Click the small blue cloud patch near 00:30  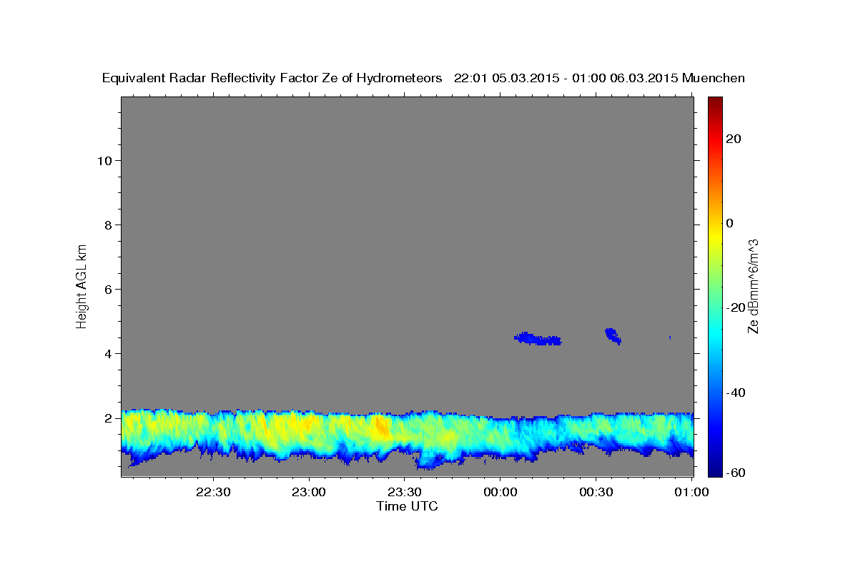[613, 336]
